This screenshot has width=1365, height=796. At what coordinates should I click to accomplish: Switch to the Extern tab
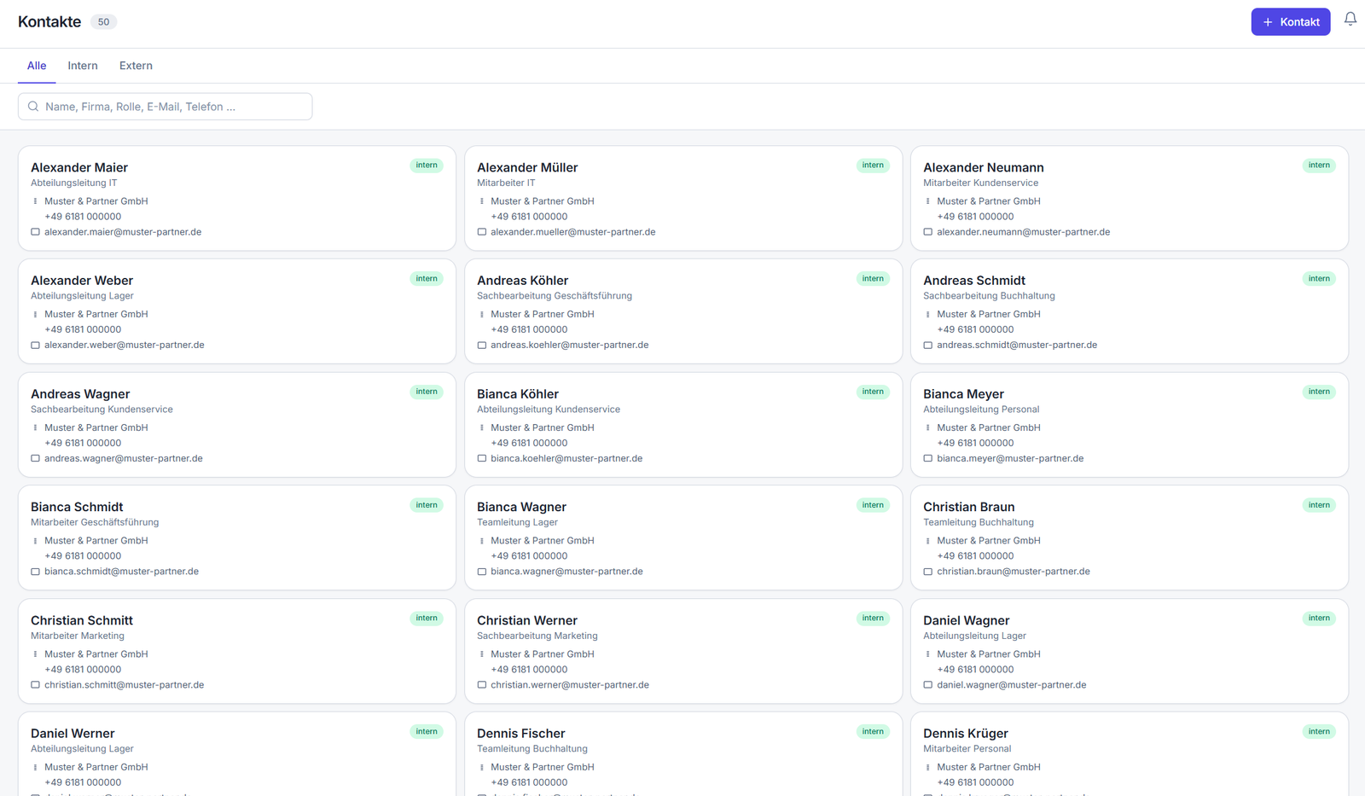[136, 66]
